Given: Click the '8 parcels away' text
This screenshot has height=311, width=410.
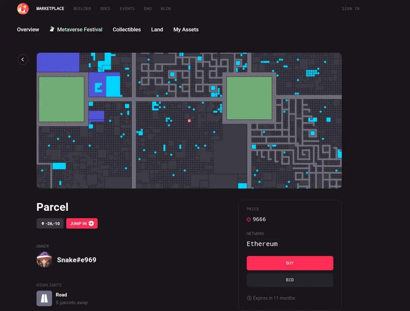Looking at the screenshot, I should pyautogui.click(x=72, y=303).
